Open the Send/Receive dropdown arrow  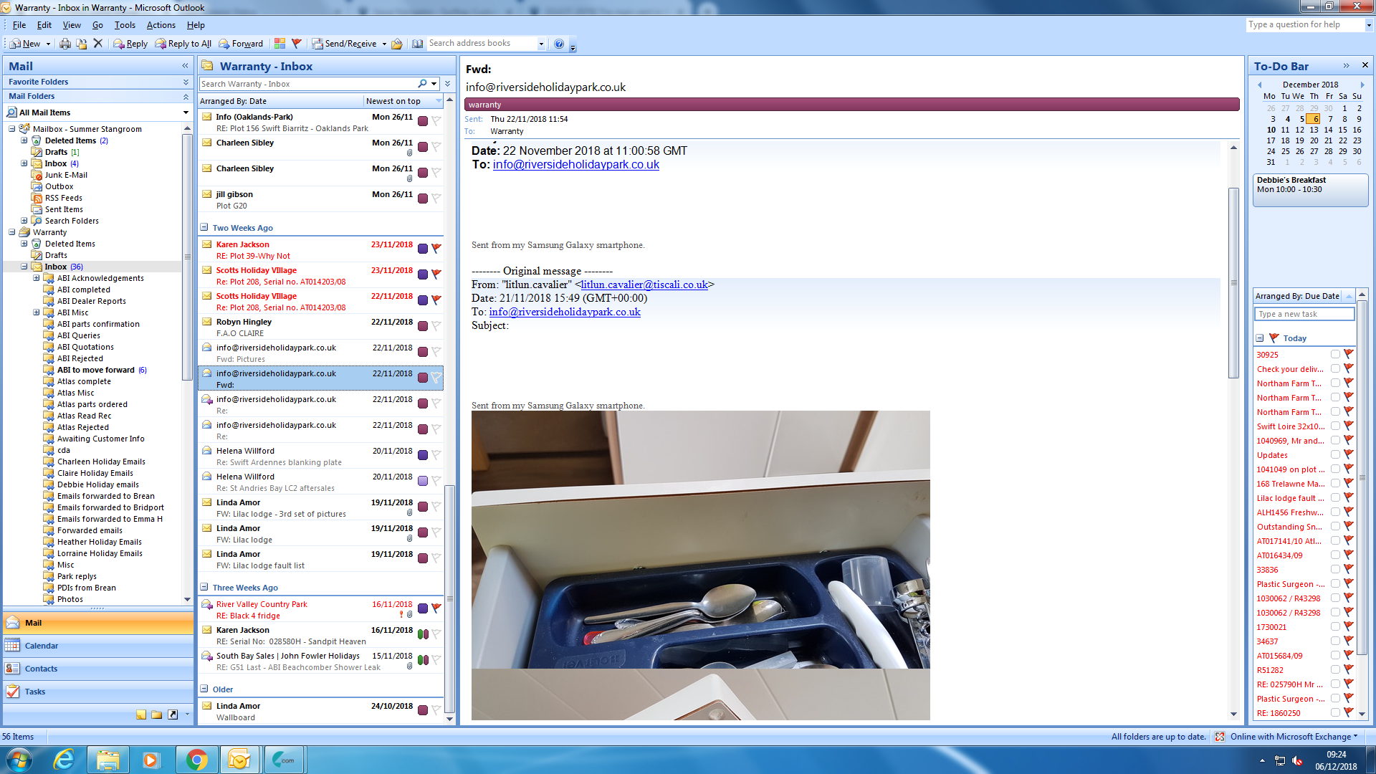click(384, 44)
